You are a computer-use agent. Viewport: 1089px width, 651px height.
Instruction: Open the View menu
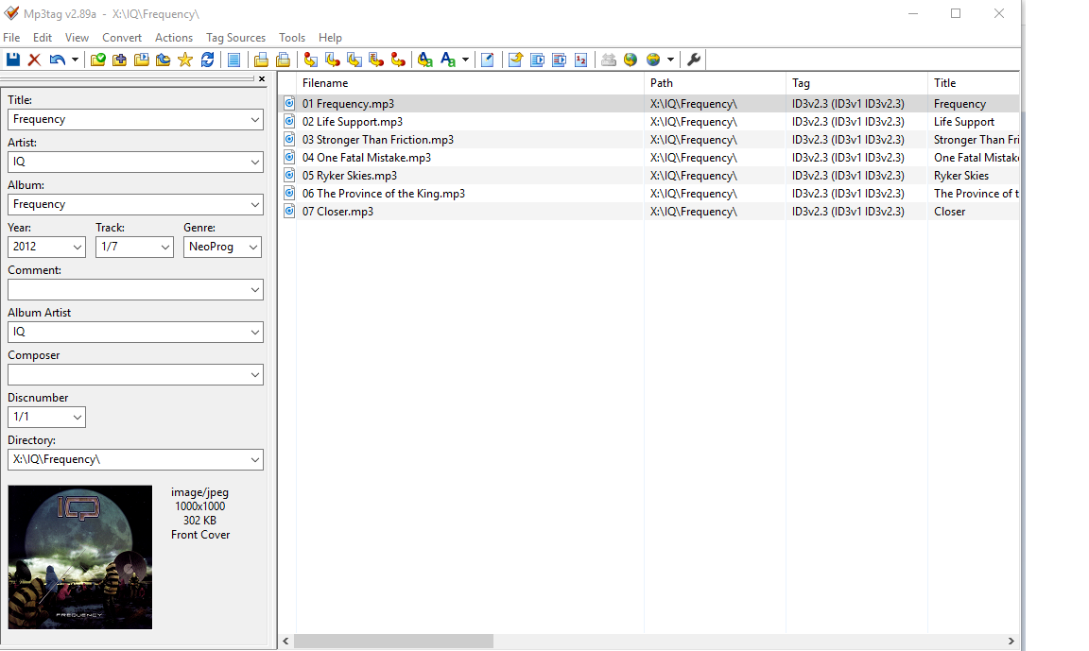click(78, 38)
